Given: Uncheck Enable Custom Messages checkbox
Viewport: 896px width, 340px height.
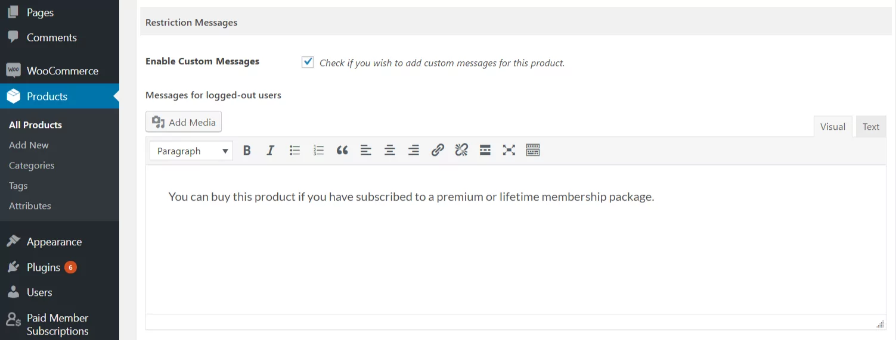Looking at the screenshot, I should 308,62.
